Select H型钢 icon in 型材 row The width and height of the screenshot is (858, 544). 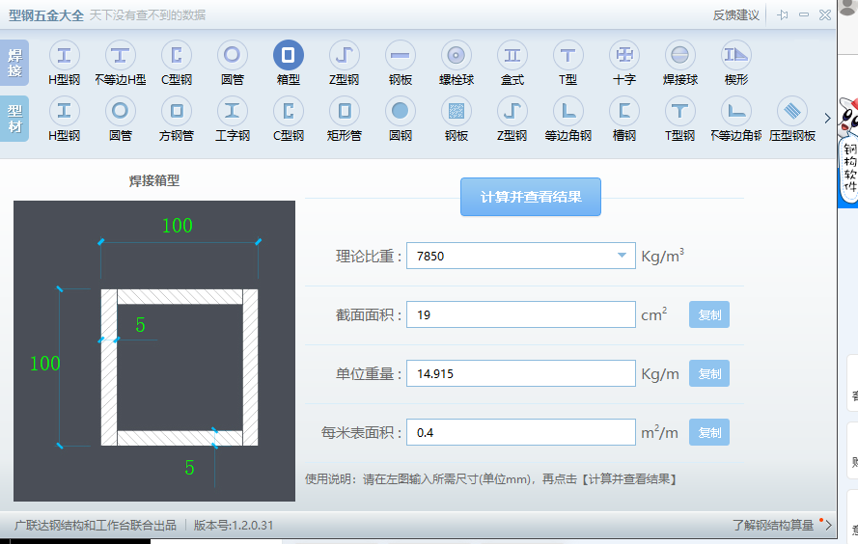click(65, 111)
